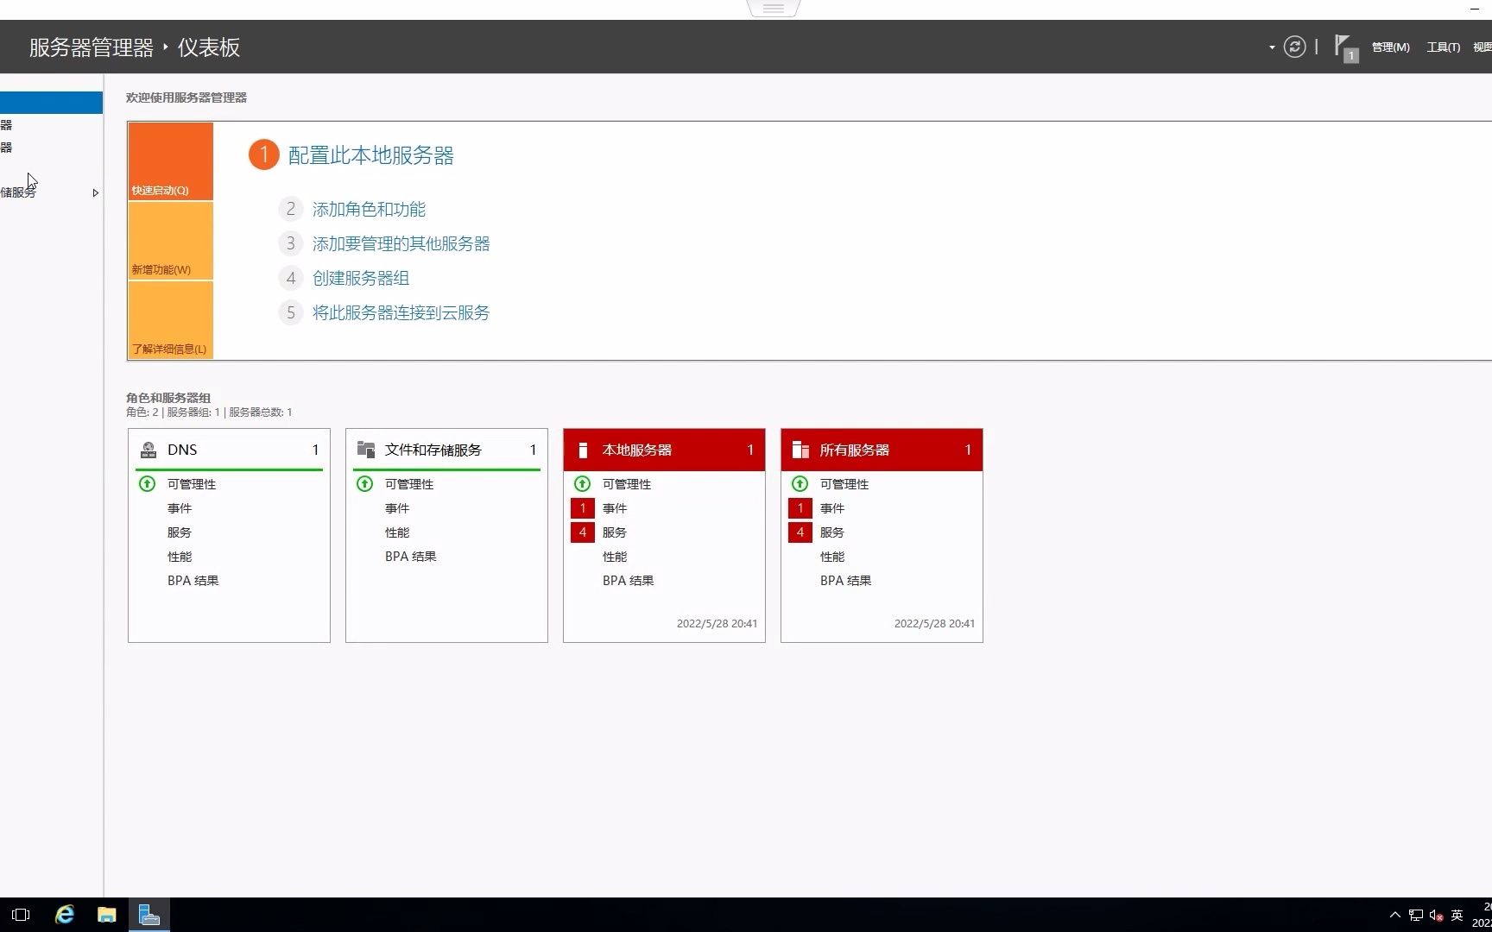Select the highlighted dashboard sidebar item
The height and width of the screenshot is (932, 1492).
coord(51,102)
